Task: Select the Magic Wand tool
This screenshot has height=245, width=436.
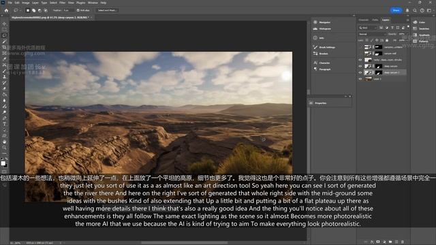Action: tap(4, 42)
